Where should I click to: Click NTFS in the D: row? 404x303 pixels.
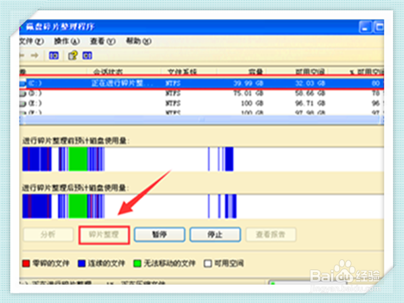click(x=173, y=94)
